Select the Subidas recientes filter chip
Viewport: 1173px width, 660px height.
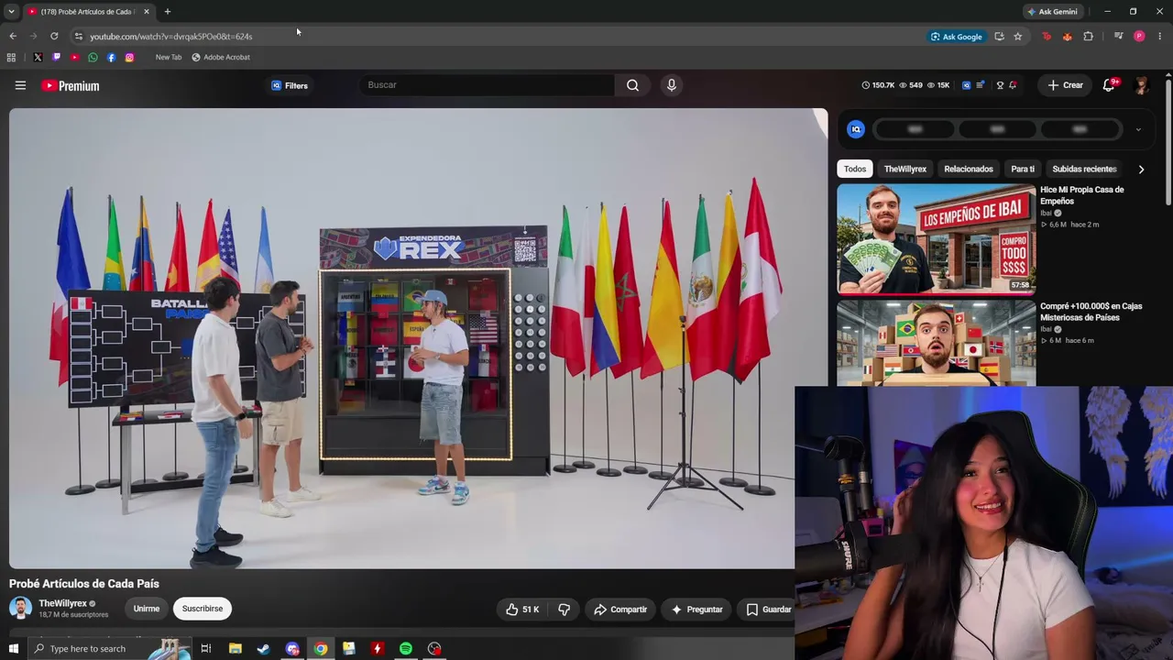[1084, 170]
